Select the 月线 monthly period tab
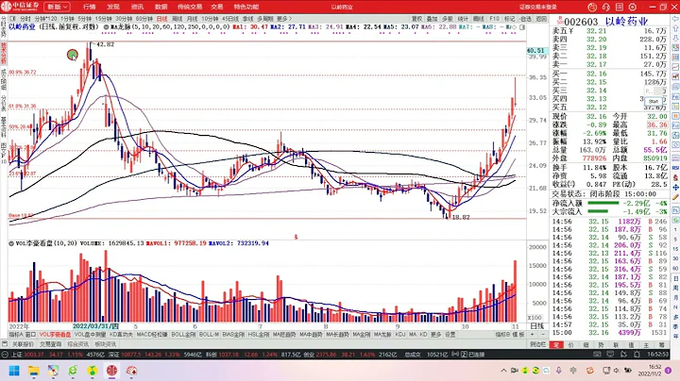Viewport: 680px width, 381px height. [x=192, y=19]
